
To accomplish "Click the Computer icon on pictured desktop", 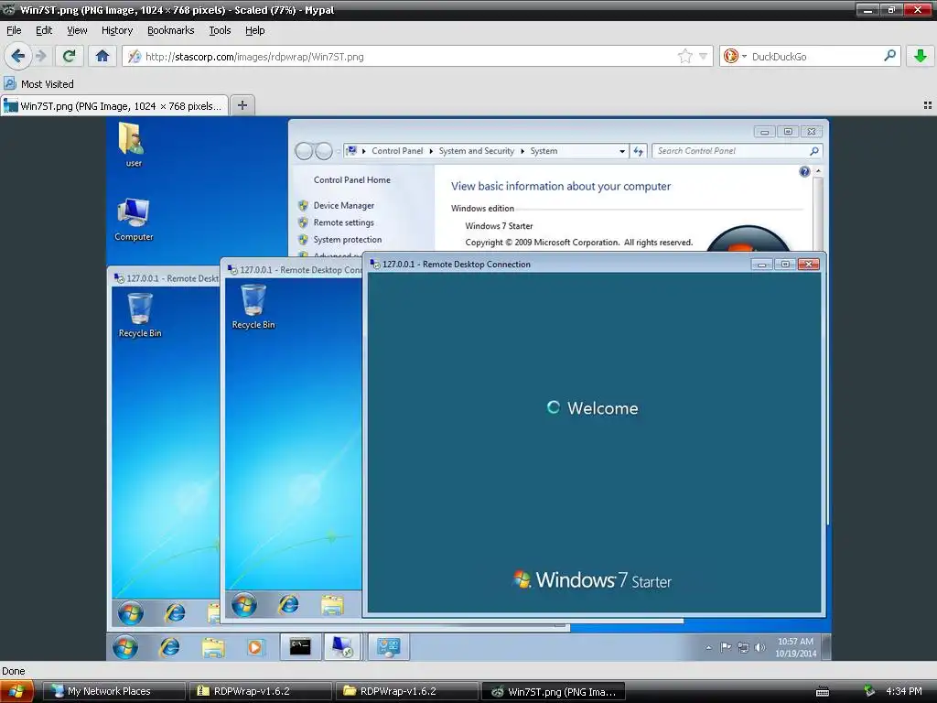I will pyautogui.click(x=134, y=220).
